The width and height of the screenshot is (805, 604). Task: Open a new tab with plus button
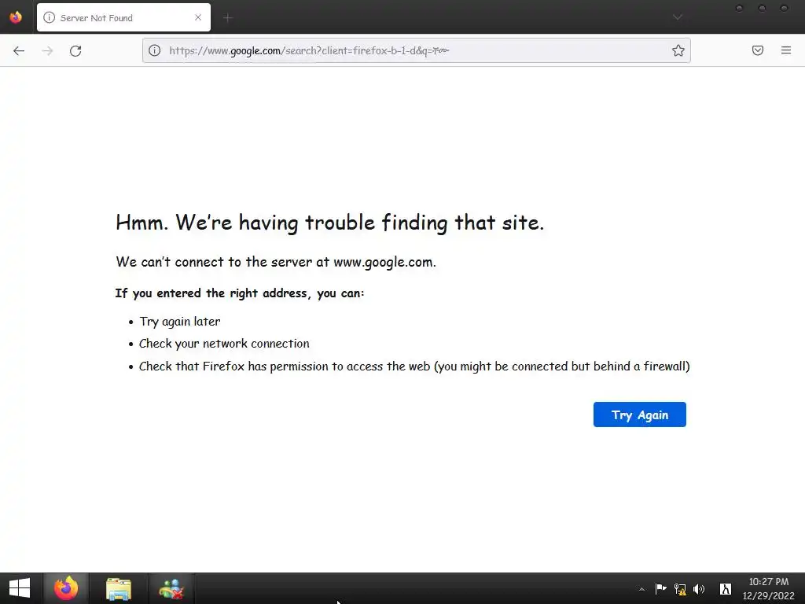click(x=228, y=18)
